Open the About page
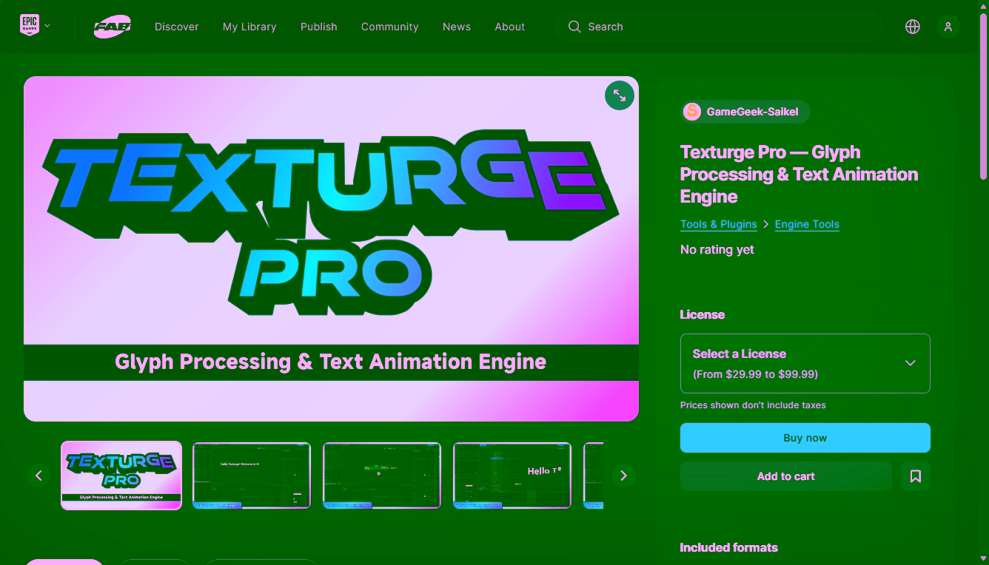Screen dimensions: 989x565 [x=510, y=27]
